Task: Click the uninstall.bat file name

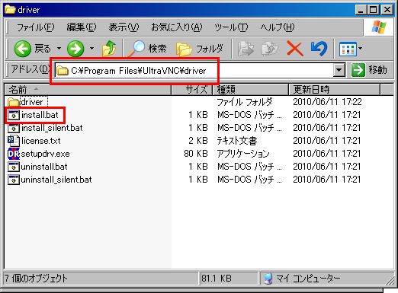Action: tap(44, 167)
